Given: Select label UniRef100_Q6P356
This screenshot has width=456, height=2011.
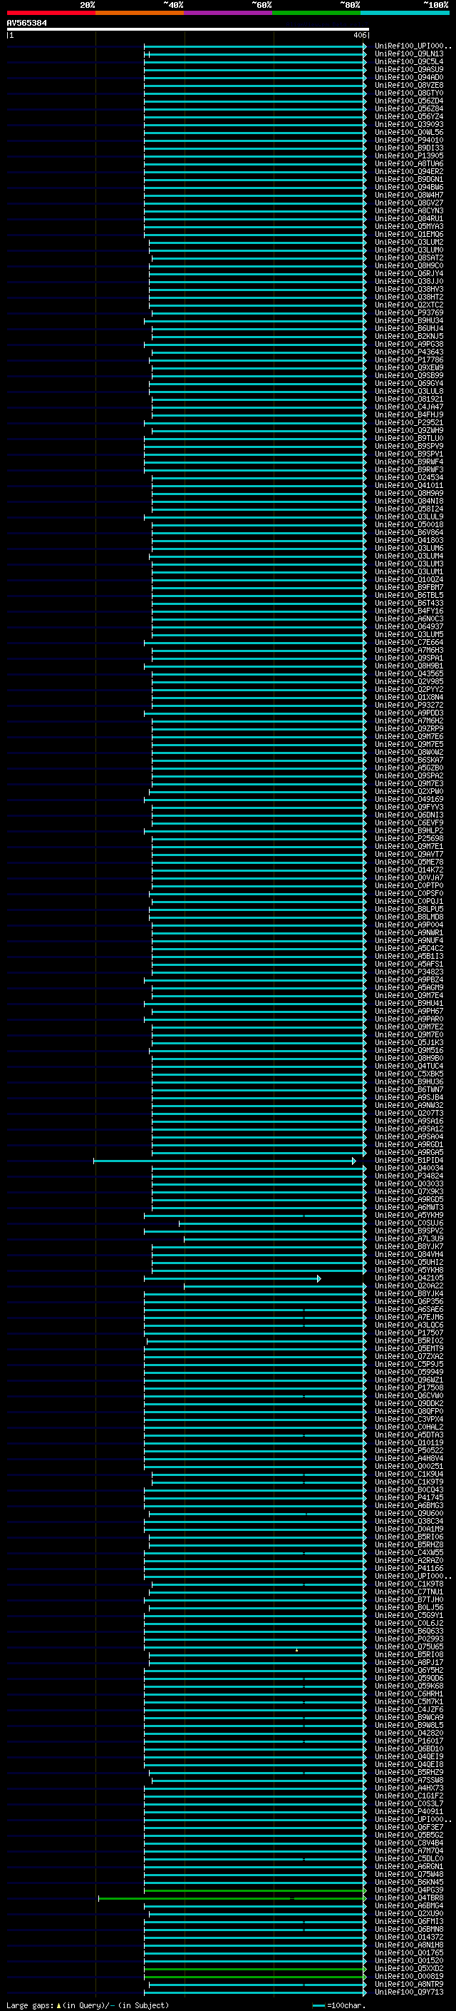Looking at the screenshot, I should click(408, 1301).
